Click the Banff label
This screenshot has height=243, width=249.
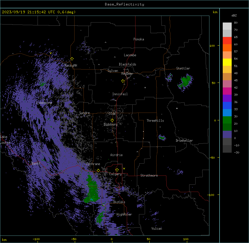36,164
